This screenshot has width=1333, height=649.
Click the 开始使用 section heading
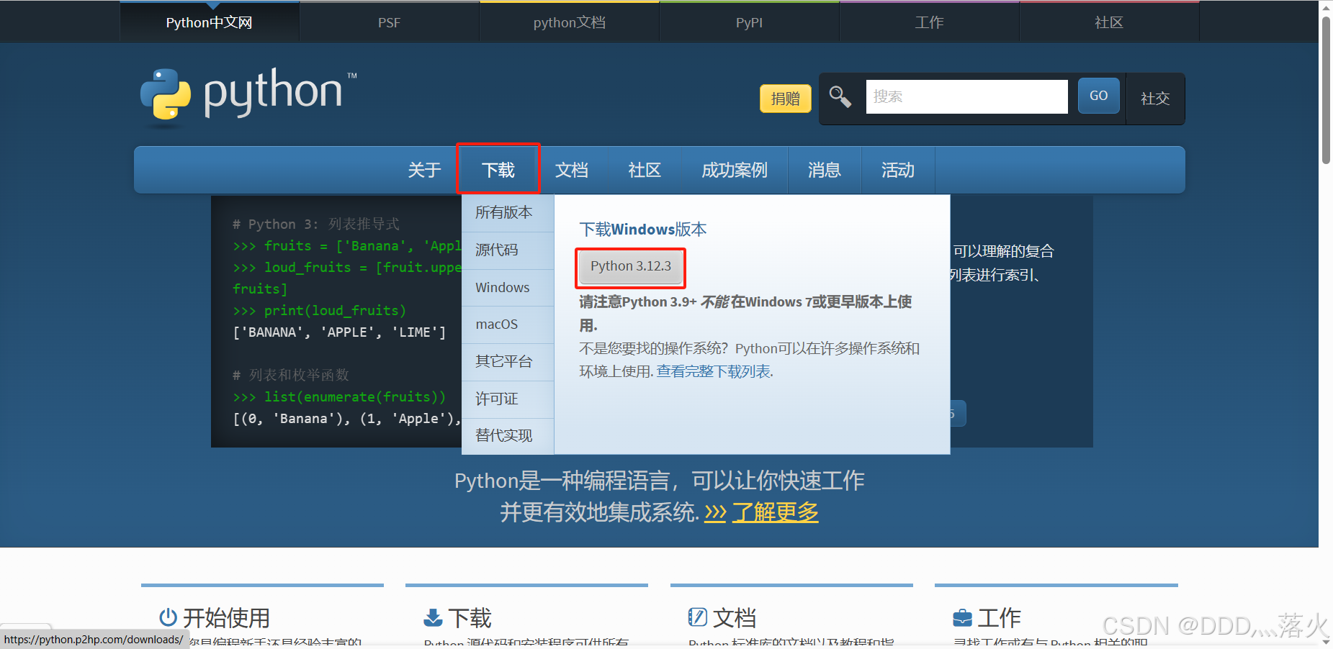click(x=226, y=617)
